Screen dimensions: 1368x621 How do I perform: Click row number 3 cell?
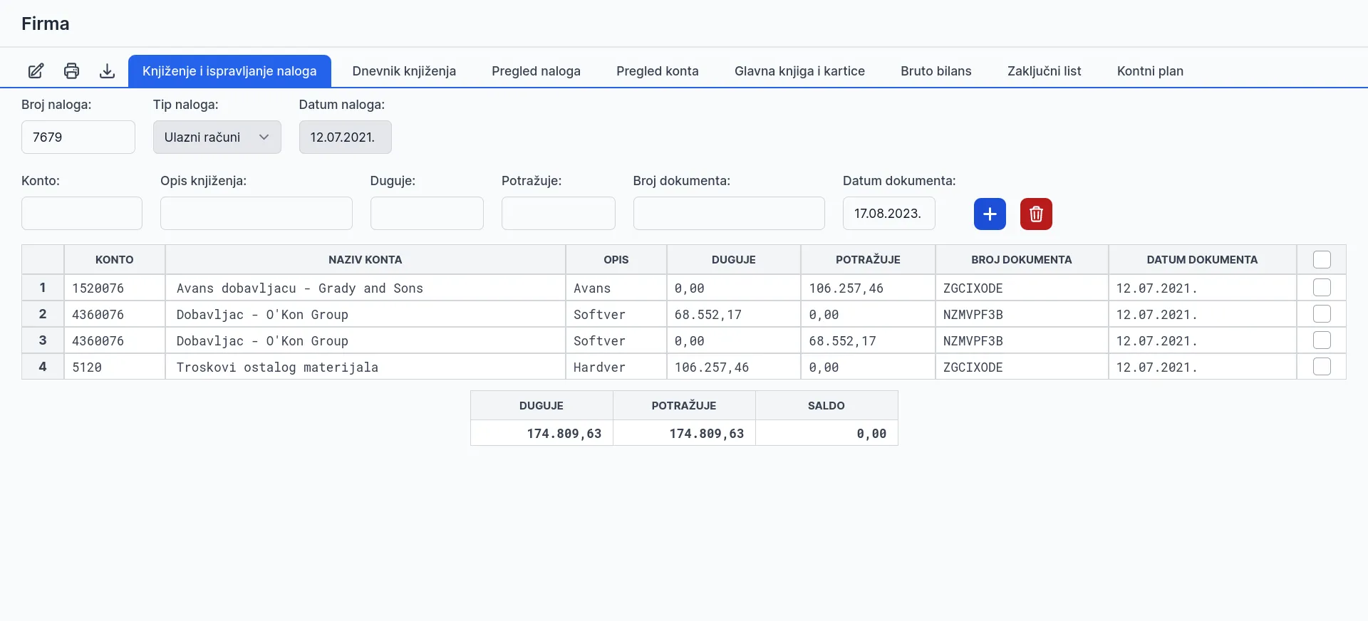tap(43, 340)
